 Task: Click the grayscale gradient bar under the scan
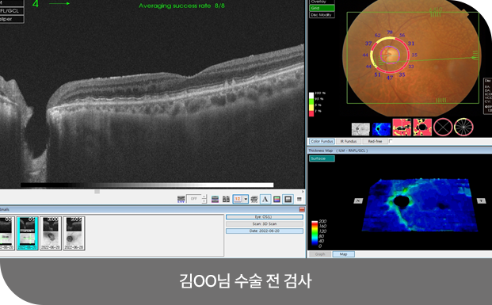[147, 185]
